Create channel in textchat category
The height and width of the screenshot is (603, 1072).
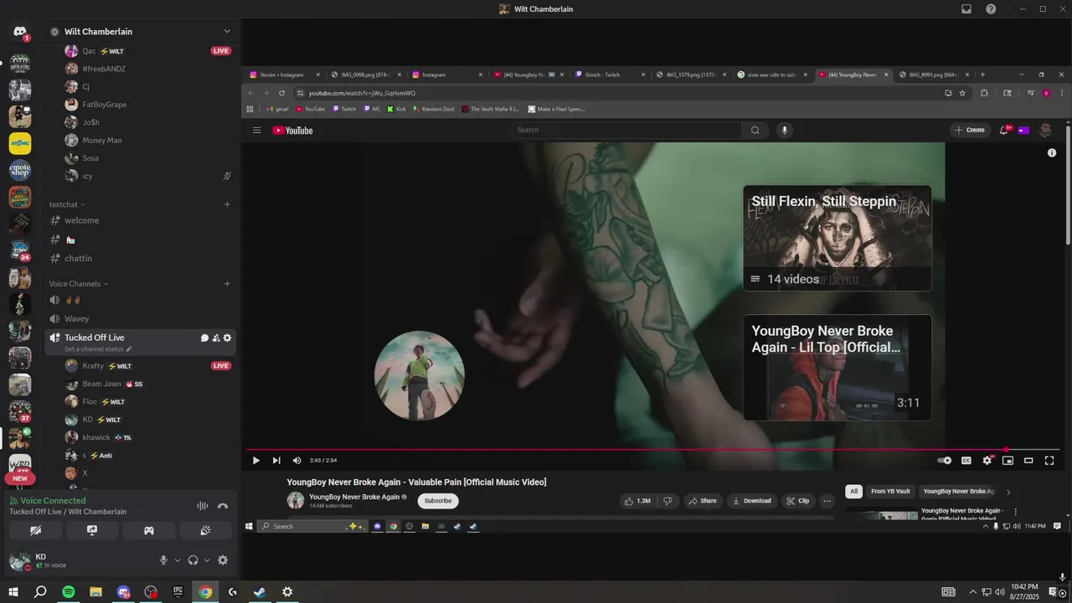227,204
